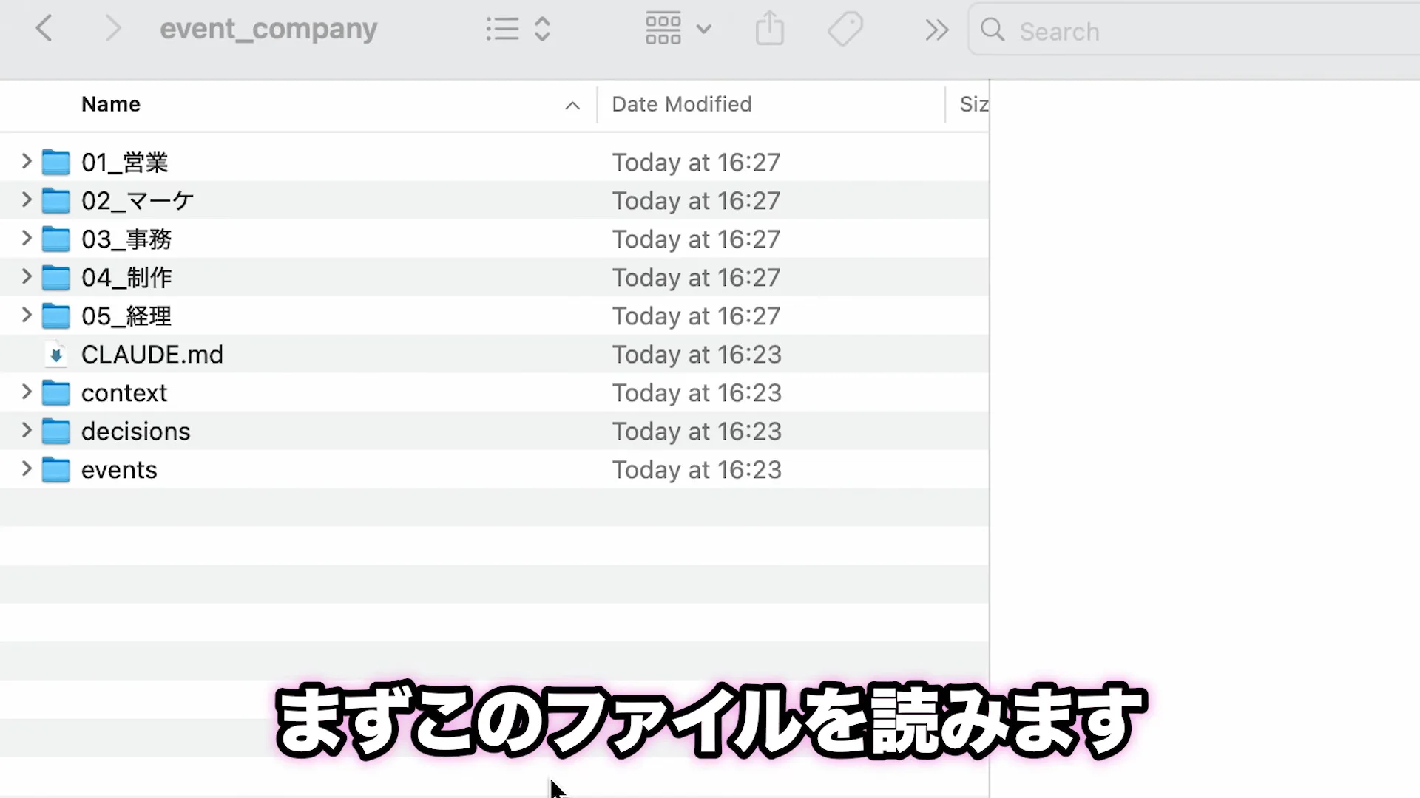1420x798 pixels.
Task: Show more toolbar items via double chevron
Action: point(936,30)
